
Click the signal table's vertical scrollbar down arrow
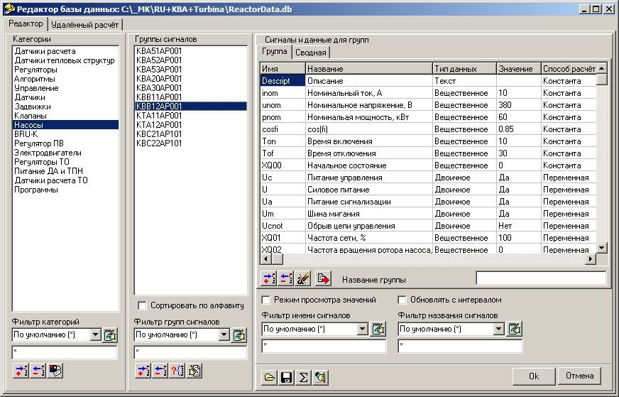(x=601, y=247)
